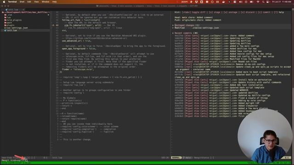Click the coc-settings.json braces icon
The height and width of the screenshot is (165, 294).
5,27
